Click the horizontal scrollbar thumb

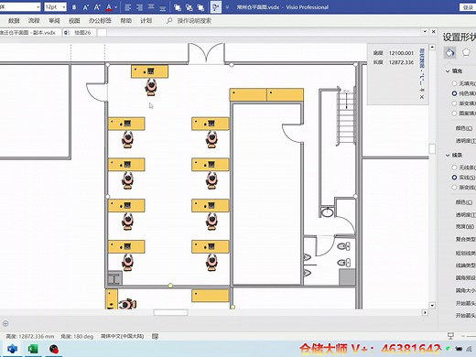[170, 312]
